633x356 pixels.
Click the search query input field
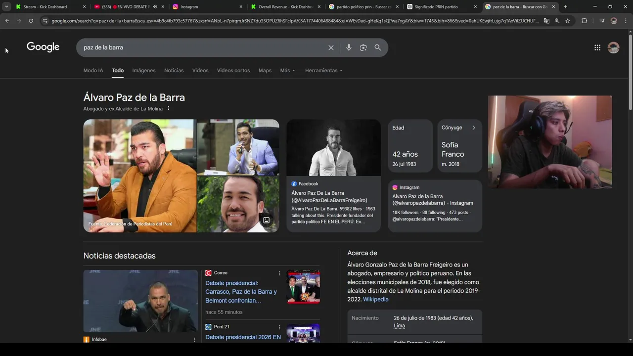point(203,47)
